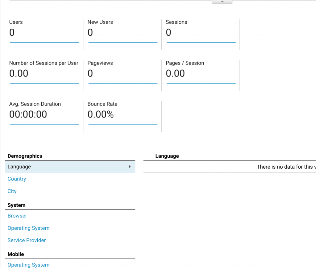Open the Browser system report
Image resolution: width=316 pixels, height=268 pixels.
click(17, 216)
